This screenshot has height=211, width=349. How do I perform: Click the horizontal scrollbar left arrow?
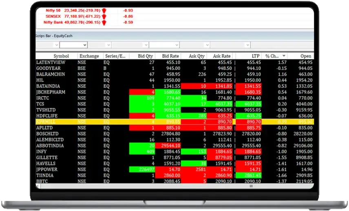pos(38,186)
